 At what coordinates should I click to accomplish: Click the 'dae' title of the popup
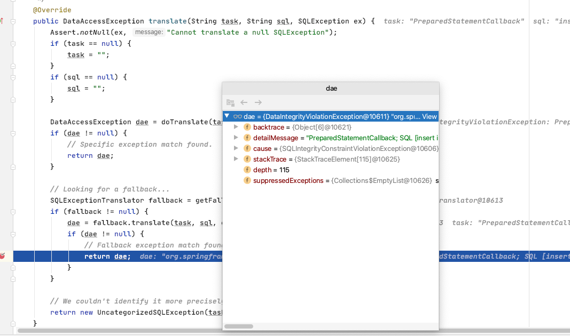[332, 88]
